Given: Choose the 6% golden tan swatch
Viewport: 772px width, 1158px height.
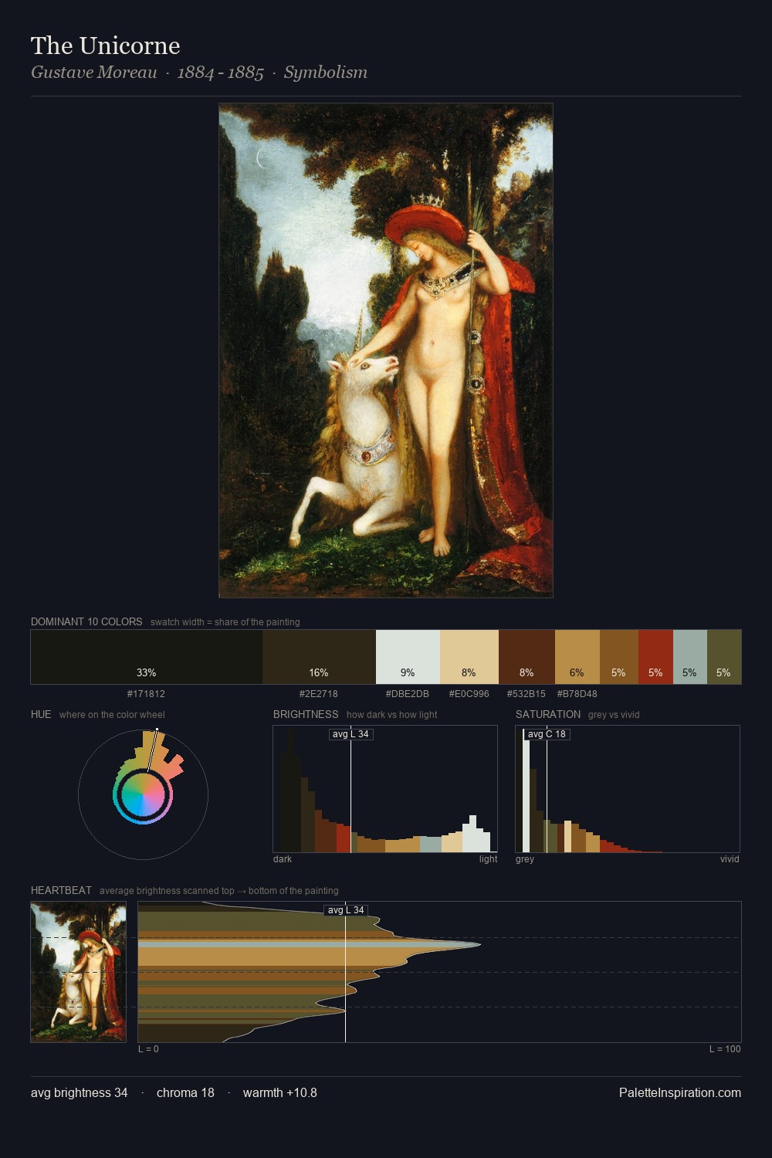Looking at the screenshot, I should [x=577, y=657].
